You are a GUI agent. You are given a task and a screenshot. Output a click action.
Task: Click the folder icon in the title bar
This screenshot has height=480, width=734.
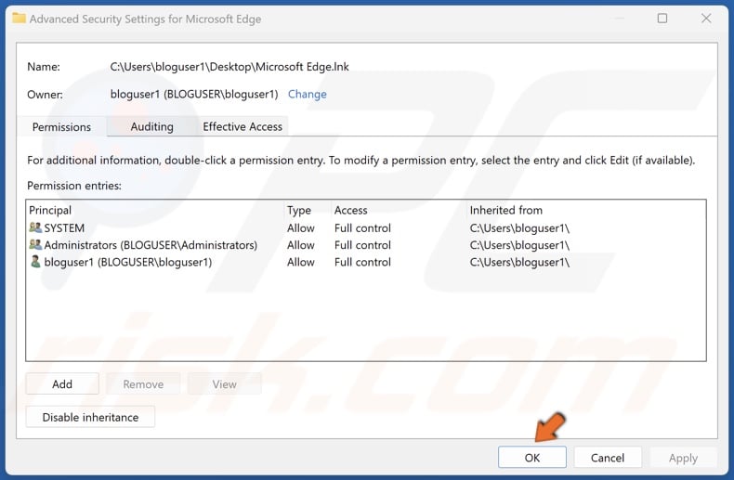tap(19, 19)
